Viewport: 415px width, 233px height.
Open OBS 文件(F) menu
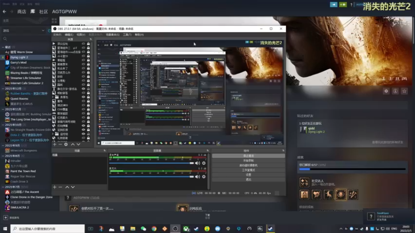pyautogui.click(x=57, y=35)
